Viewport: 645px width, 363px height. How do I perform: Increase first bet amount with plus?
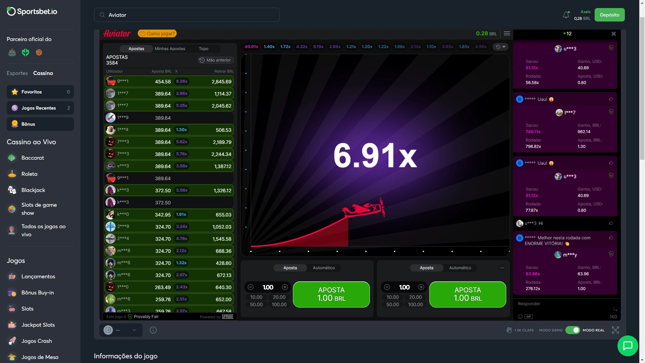285,287
